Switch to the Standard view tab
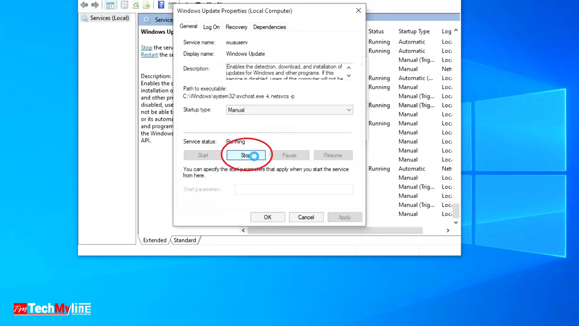 coord(185,240)
